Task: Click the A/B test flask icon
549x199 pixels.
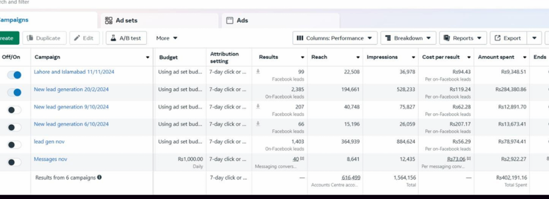Action: 113,38
